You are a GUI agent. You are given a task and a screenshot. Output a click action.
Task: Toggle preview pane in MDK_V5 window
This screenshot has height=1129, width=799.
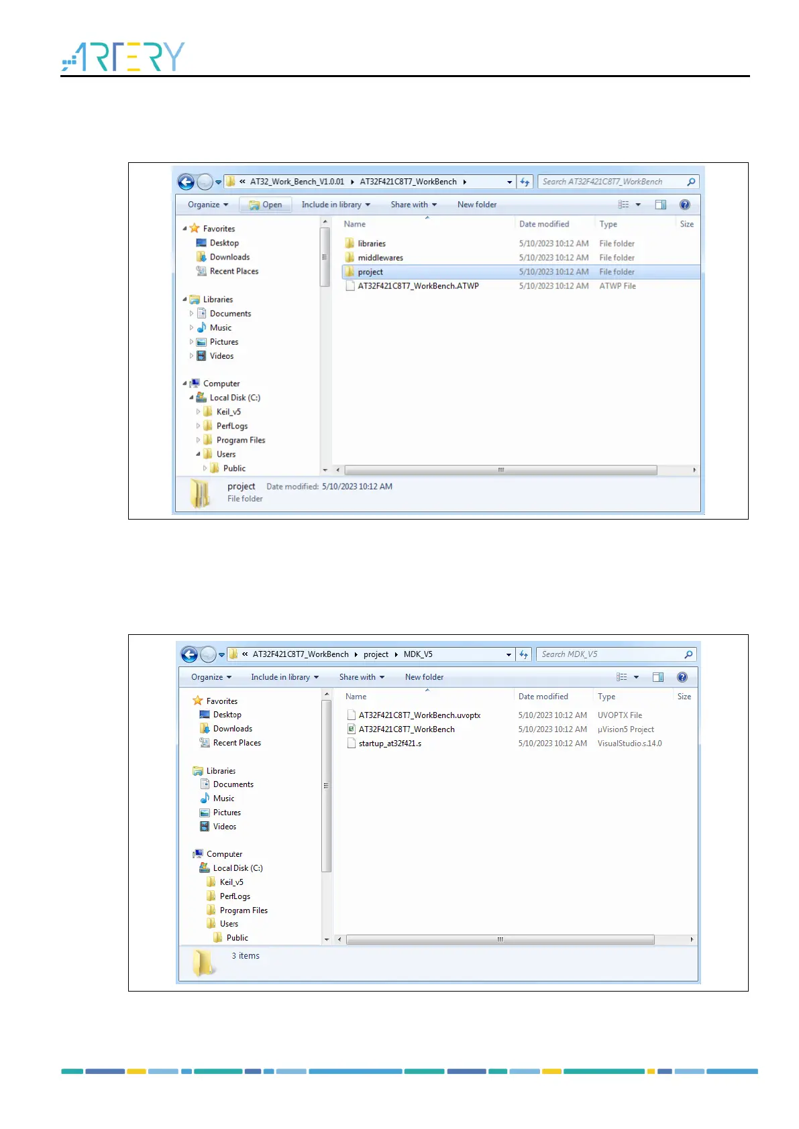(x=658, y=677)
